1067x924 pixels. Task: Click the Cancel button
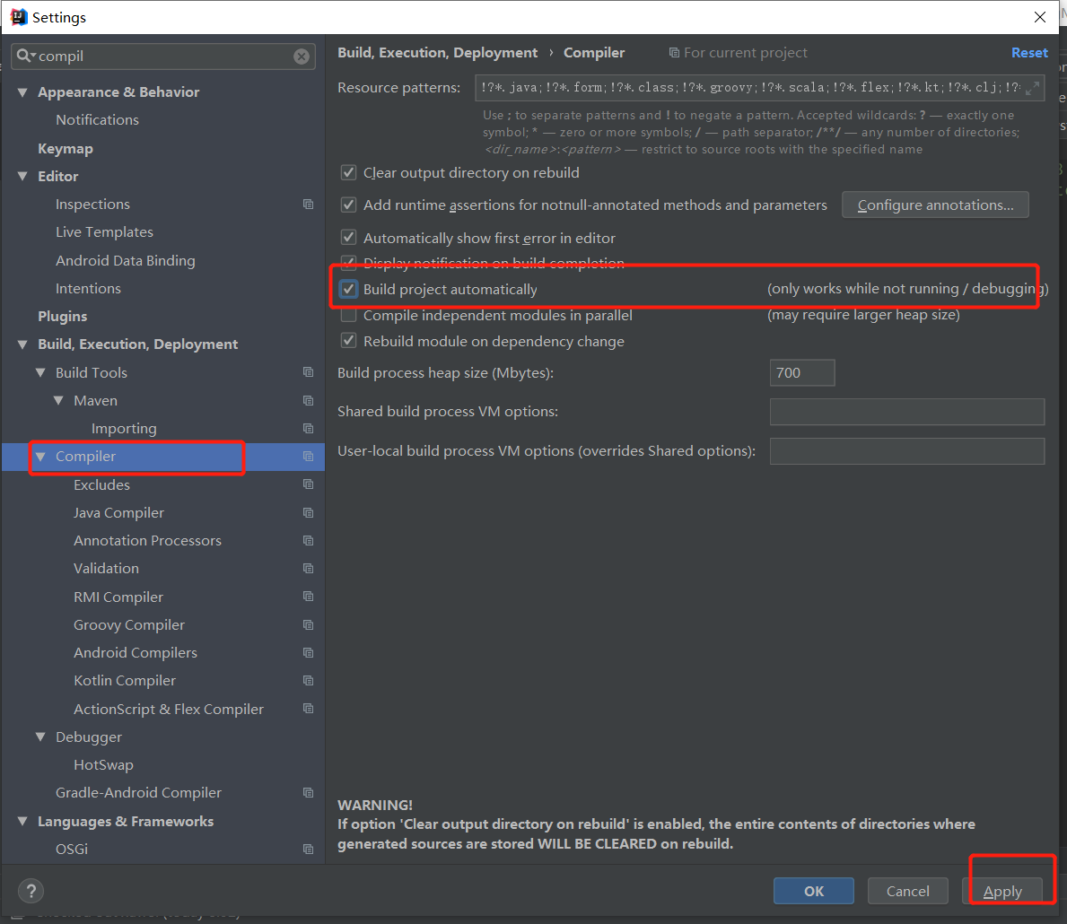(x=908, y=891)
